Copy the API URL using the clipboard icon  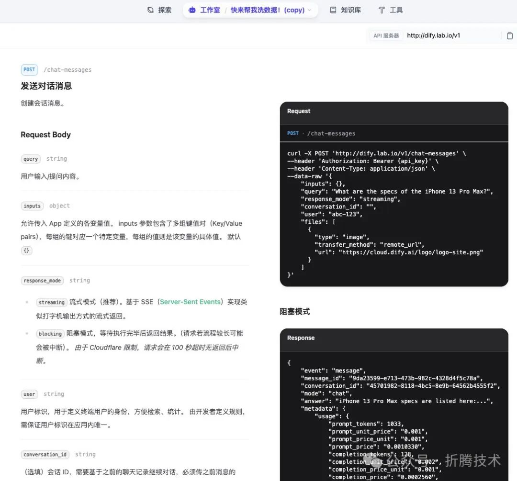pyautogui.click(x=509, y=35)
